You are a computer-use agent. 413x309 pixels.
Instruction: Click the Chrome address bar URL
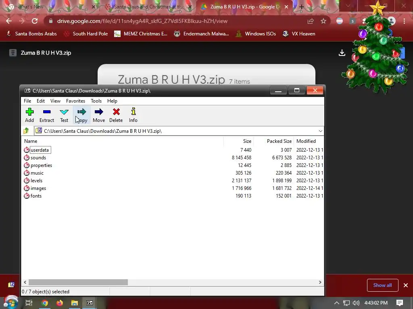pos(142,21)
